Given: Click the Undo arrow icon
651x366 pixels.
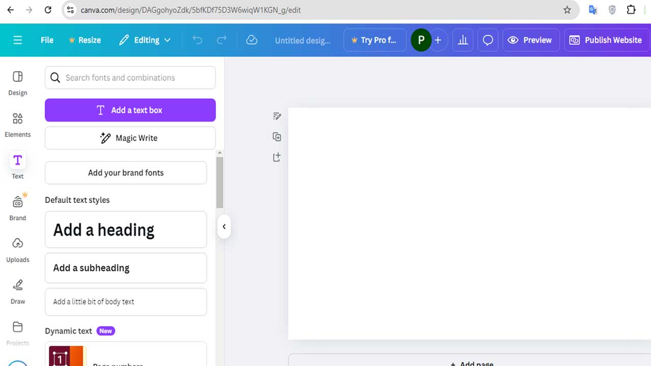Looking at the screenshot, I should coord(197,40).
